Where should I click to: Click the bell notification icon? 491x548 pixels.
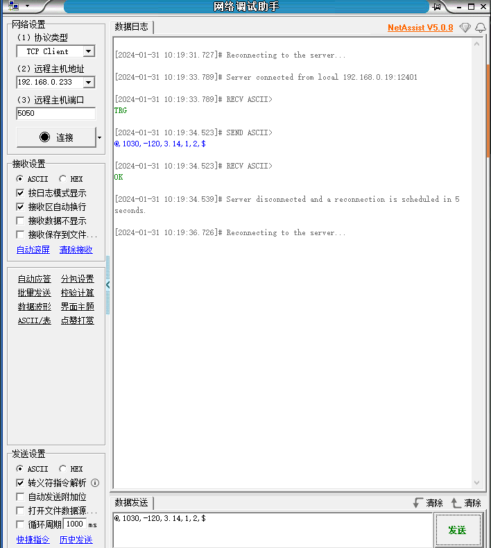point(480,28)
